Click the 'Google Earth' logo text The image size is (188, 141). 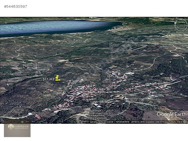pos(172,114)
